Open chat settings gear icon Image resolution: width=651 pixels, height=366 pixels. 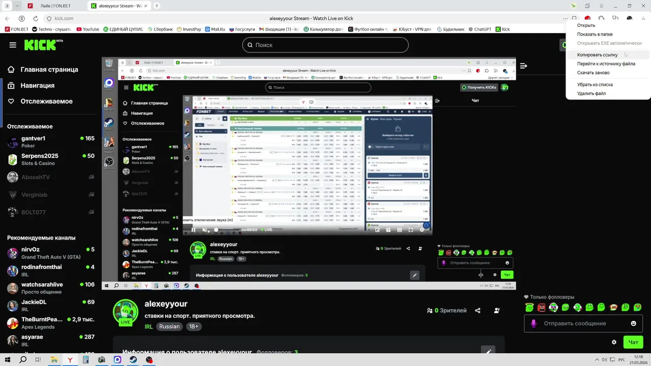(x=614, y=342)
